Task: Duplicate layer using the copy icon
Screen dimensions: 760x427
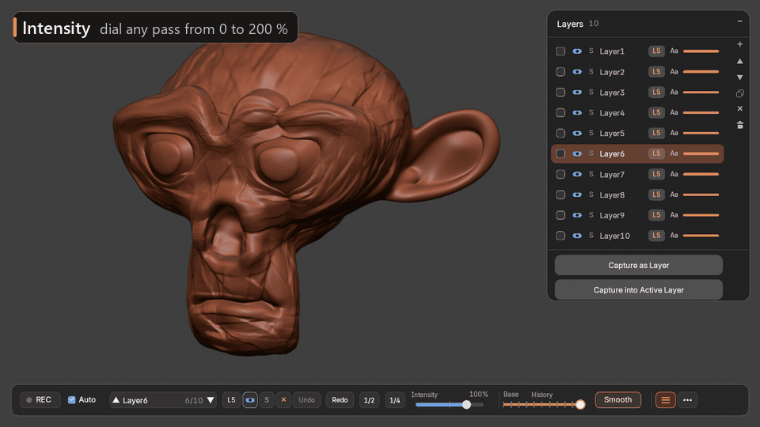Action: pos(739,93)
